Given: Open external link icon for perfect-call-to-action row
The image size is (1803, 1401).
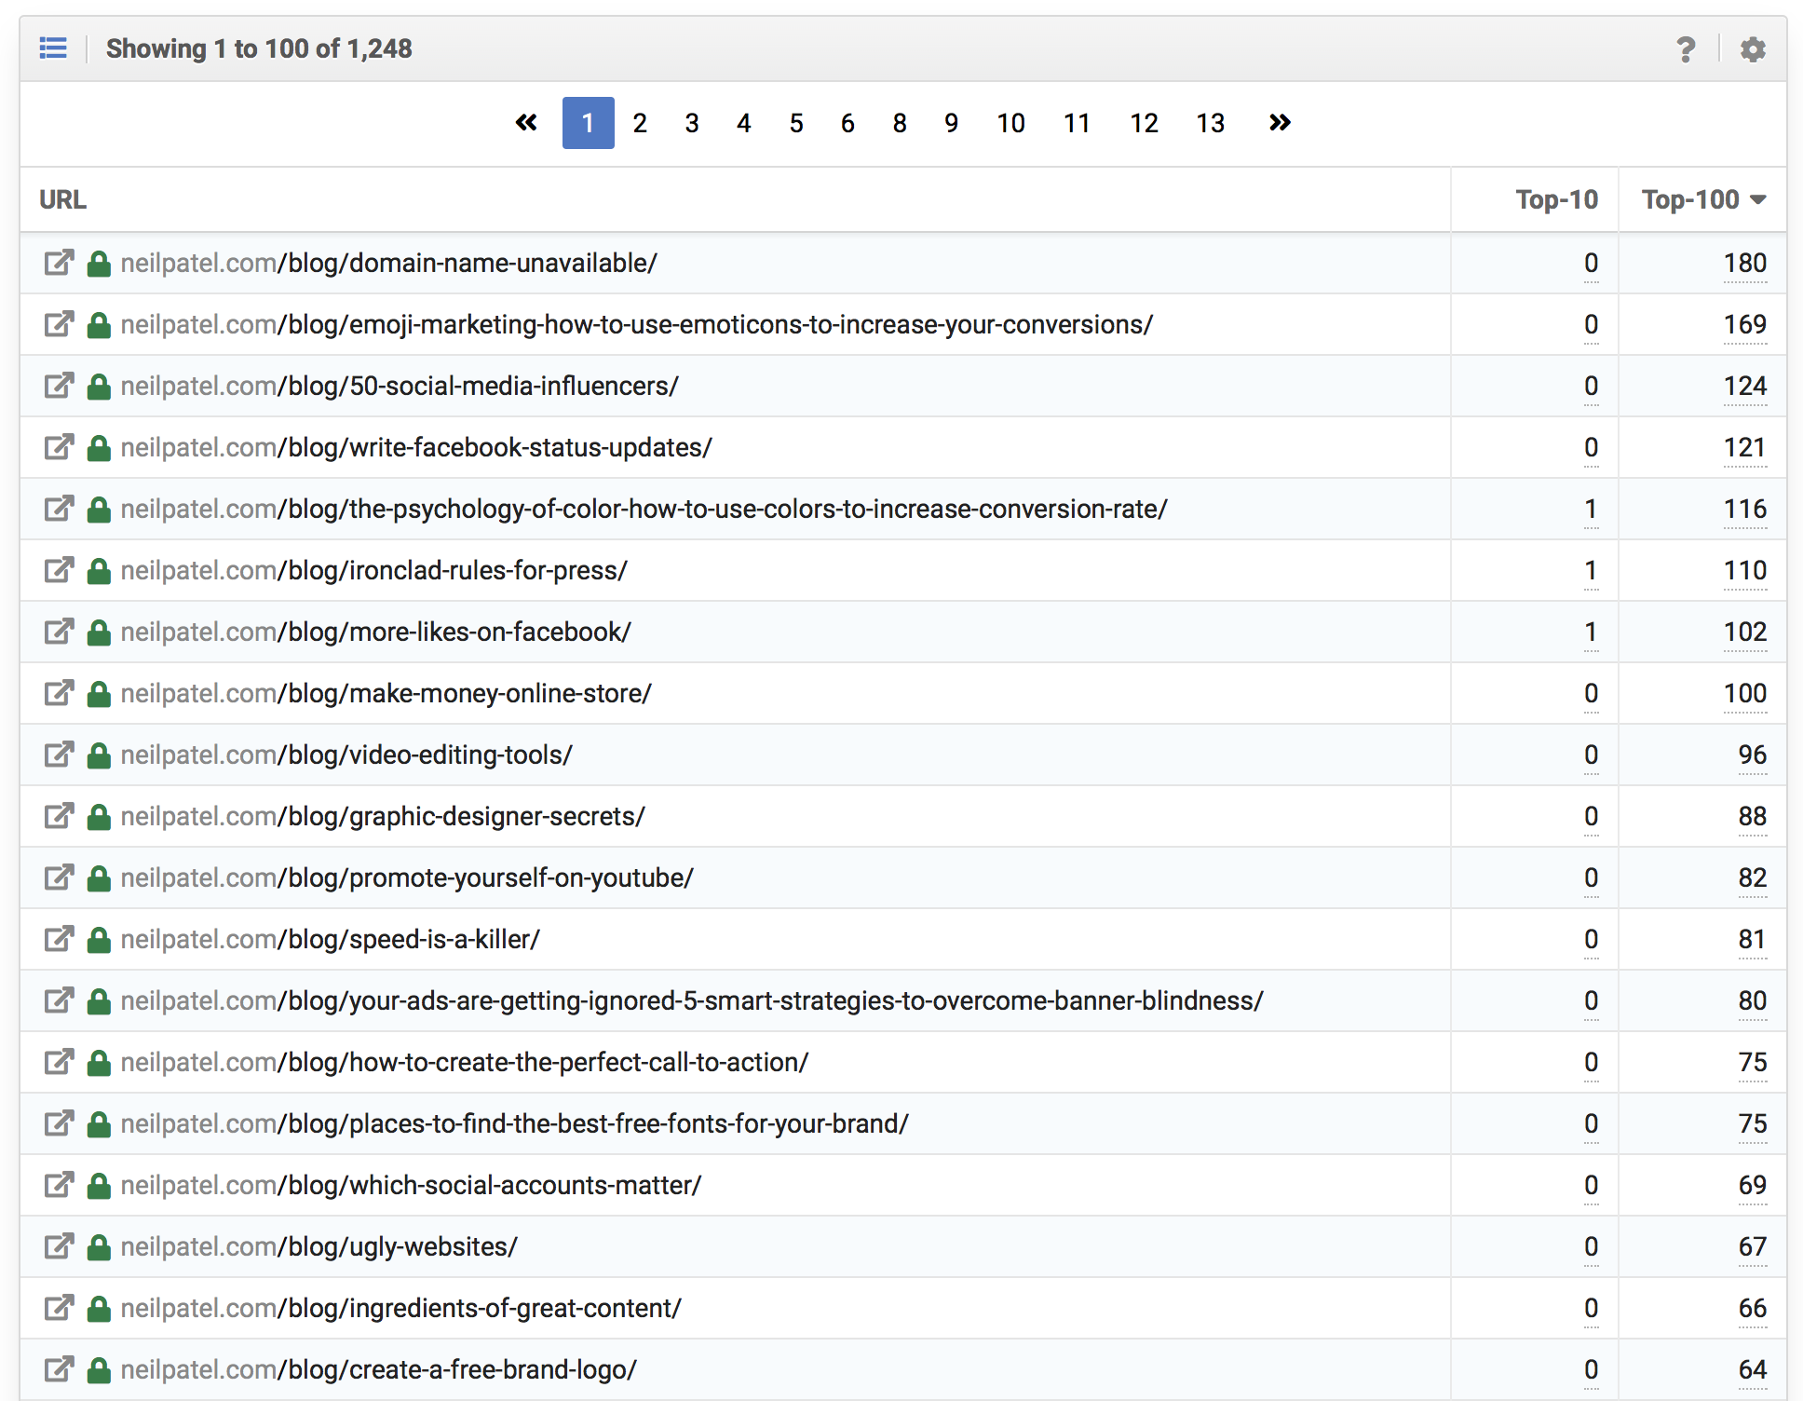Looking at the screenshot, I should pyautogui.click(x=59, y=1062).
